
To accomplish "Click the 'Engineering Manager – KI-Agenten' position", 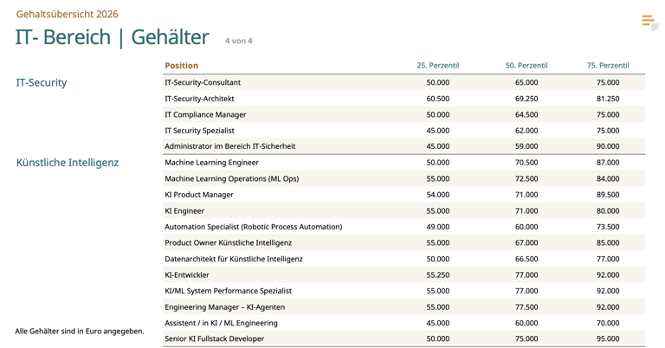I will tap(224, 307).
